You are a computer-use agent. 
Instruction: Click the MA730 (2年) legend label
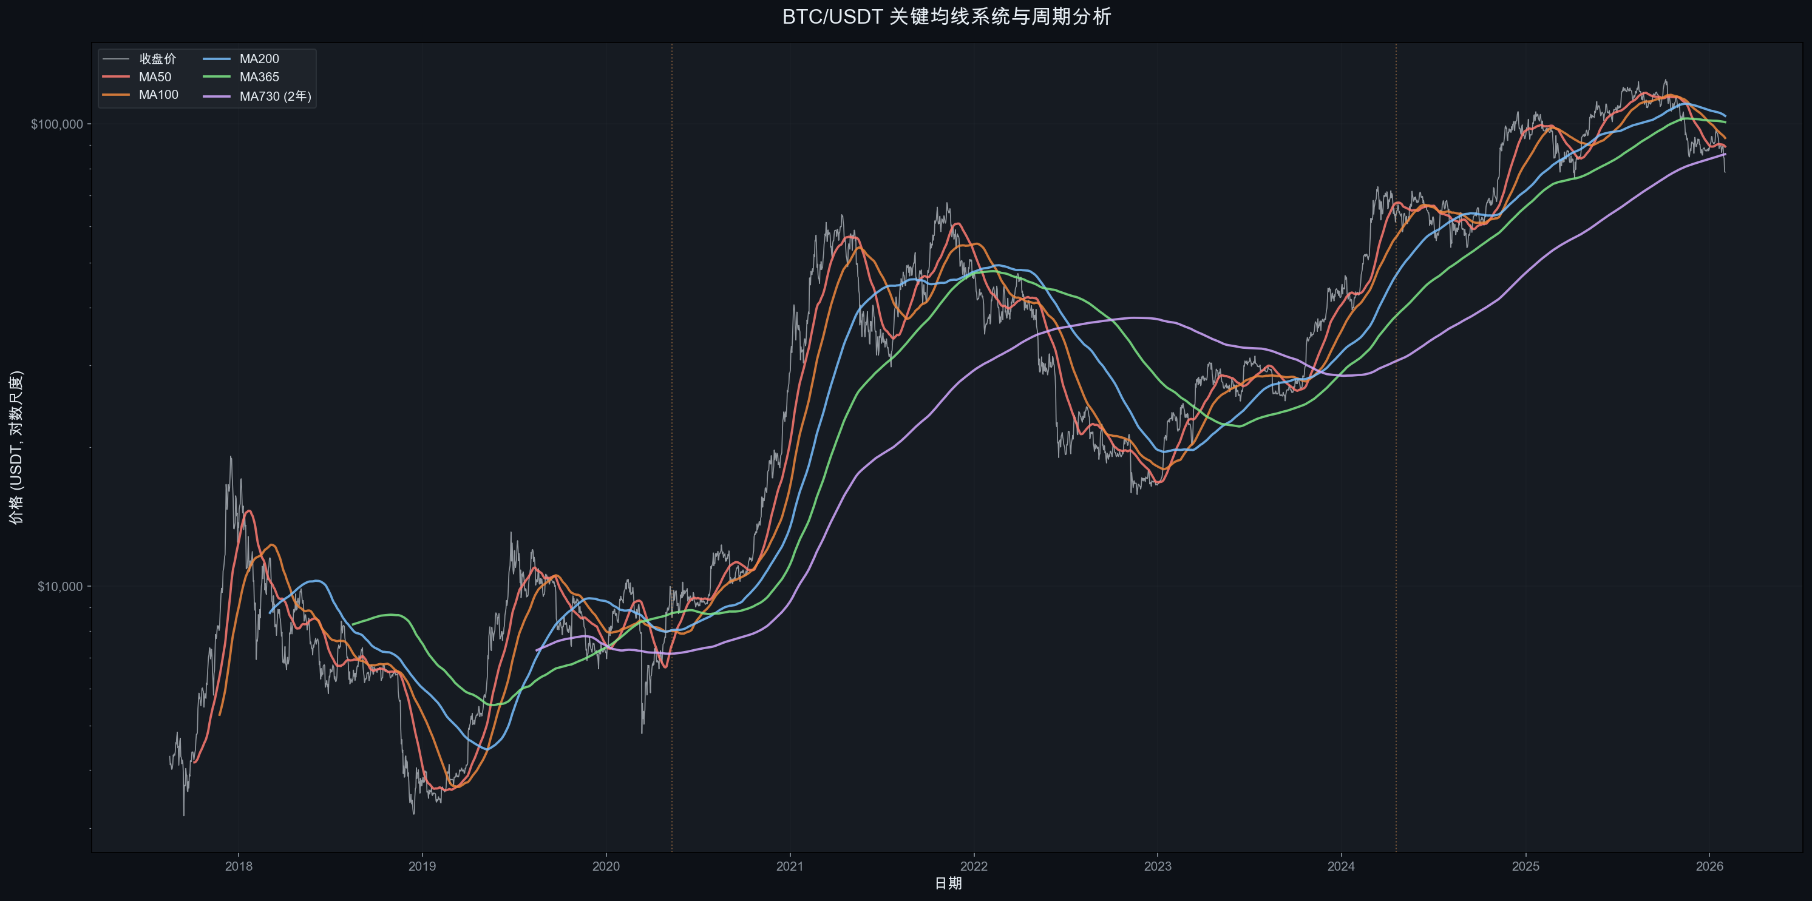tap(275, 96)
